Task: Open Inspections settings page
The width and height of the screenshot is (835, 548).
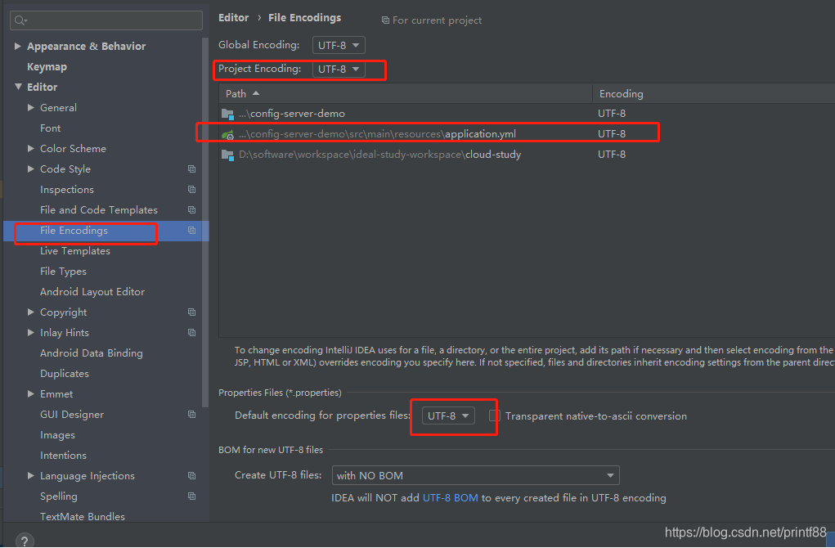Action: click(67, 190)
